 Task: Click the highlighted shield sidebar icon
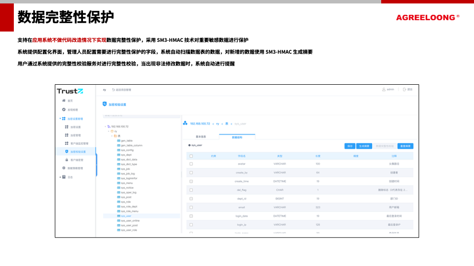[x=67, y=151]
